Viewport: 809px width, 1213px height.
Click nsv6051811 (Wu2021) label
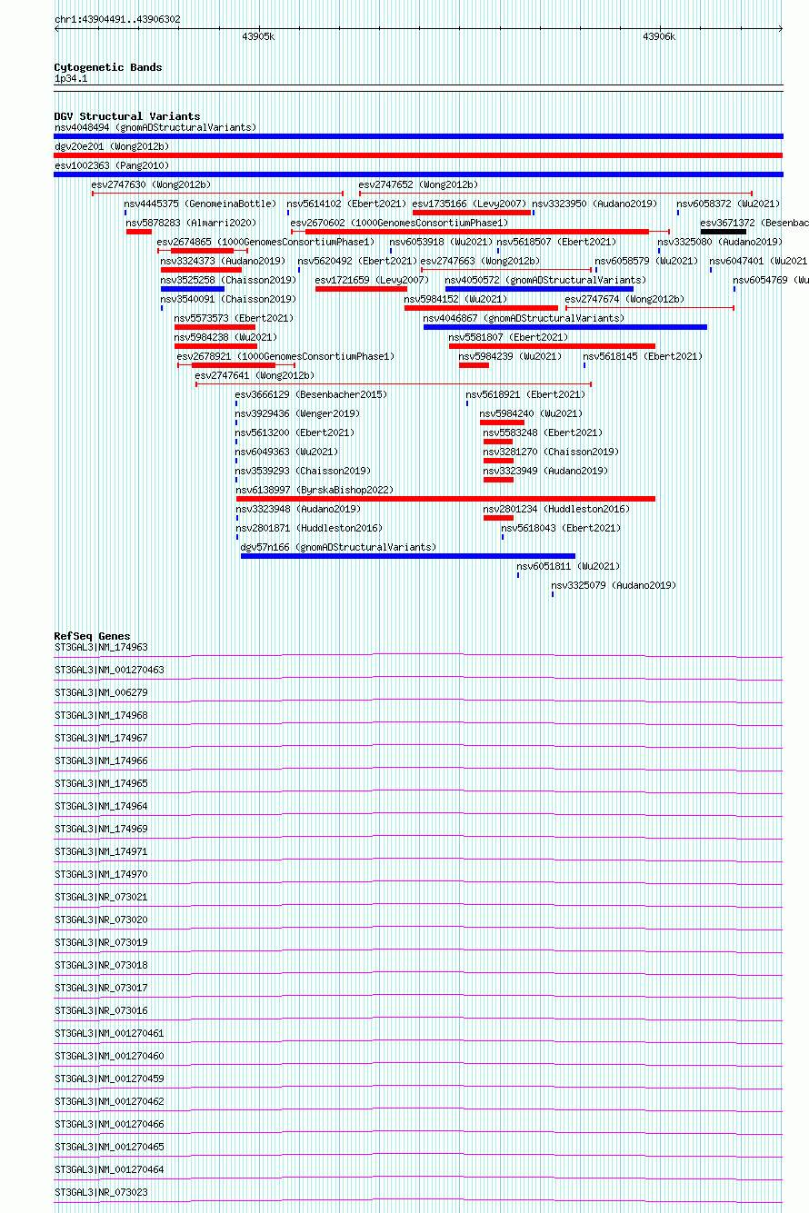(x=569, y=566)
